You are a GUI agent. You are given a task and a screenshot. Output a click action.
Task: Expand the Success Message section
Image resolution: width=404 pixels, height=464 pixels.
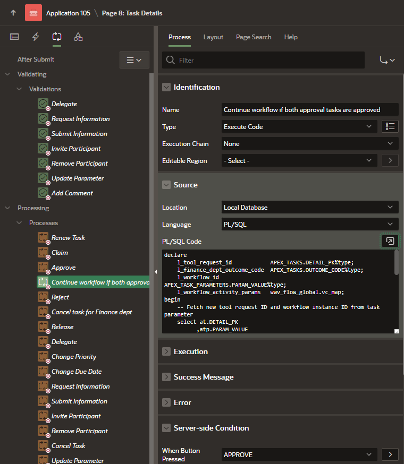tap(166, 377)
